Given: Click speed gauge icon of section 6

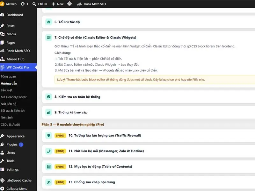Looking at the screenshot, I should click(49, 22).
